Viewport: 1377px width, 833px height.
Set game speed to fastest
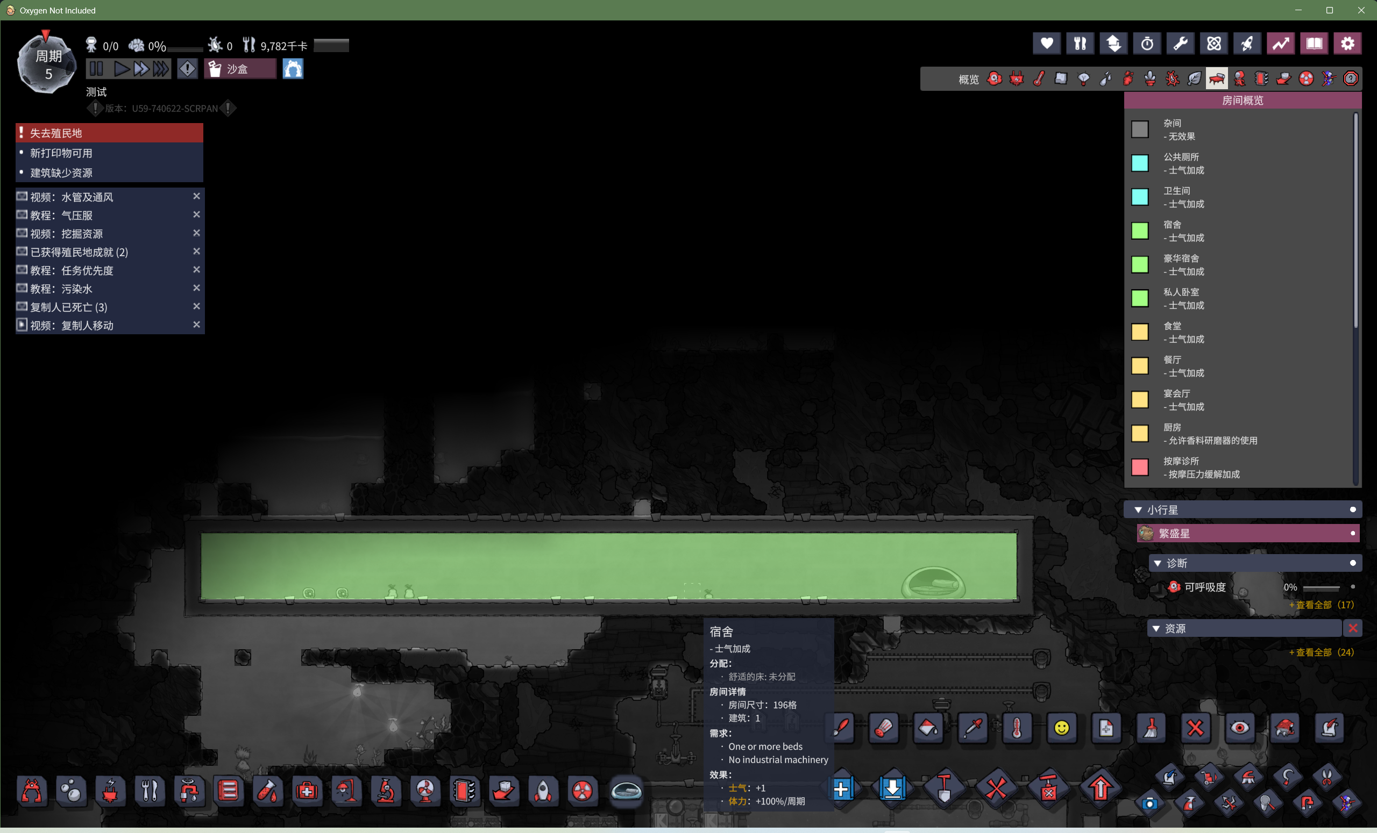pyautogui.click(x=161, y=69)
